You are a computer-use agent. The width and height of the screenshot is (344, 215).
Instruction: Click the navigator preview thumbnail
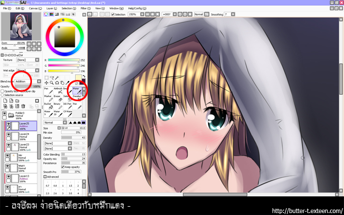click(x=21, y=27)
